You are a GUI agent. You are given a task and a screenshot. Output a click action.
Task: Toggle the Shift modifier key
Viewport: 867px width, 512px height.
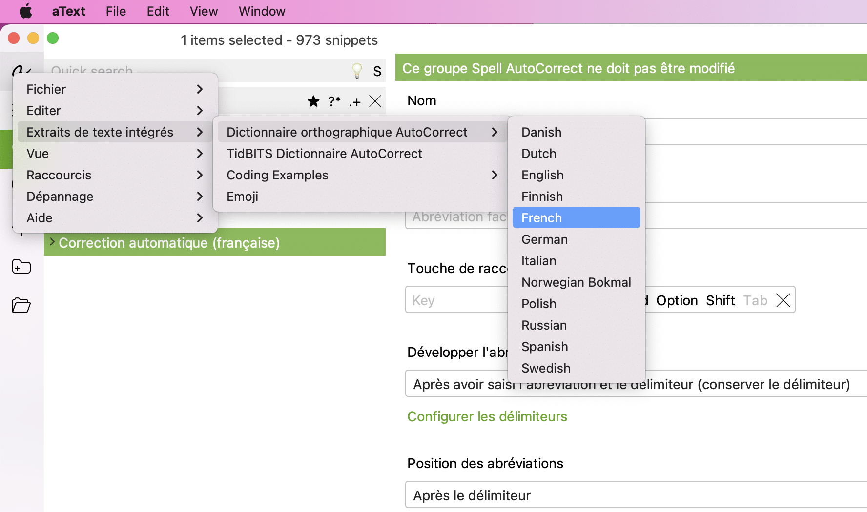pyautogui.click(x=720, y=300)
